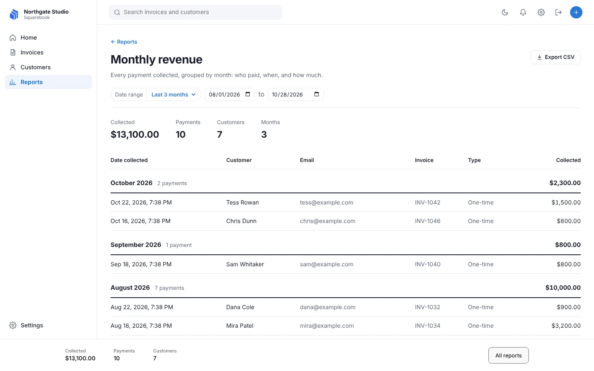Click the Export CSV button
Image resolution: width=594 pixels, height=371 pixels.
555,57
